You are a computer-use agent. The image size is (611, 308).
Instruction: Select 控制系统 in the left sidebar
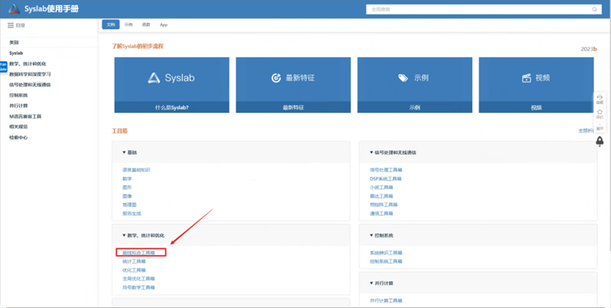[x=18, y=95]
